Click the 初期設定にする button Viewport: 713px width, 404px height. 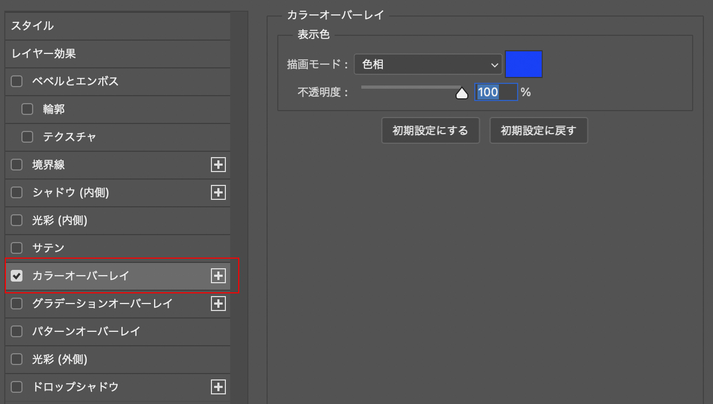(430, 130)
